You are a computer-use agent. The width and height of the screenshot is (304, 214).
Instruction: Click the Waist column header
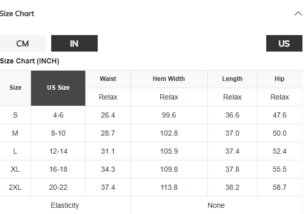point(108,79)
